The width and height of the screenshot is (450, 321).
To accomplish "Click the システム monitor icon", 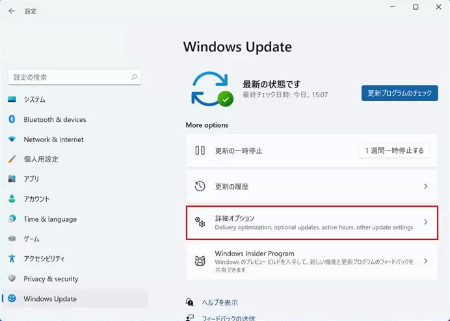I will (x=12, y=99).
